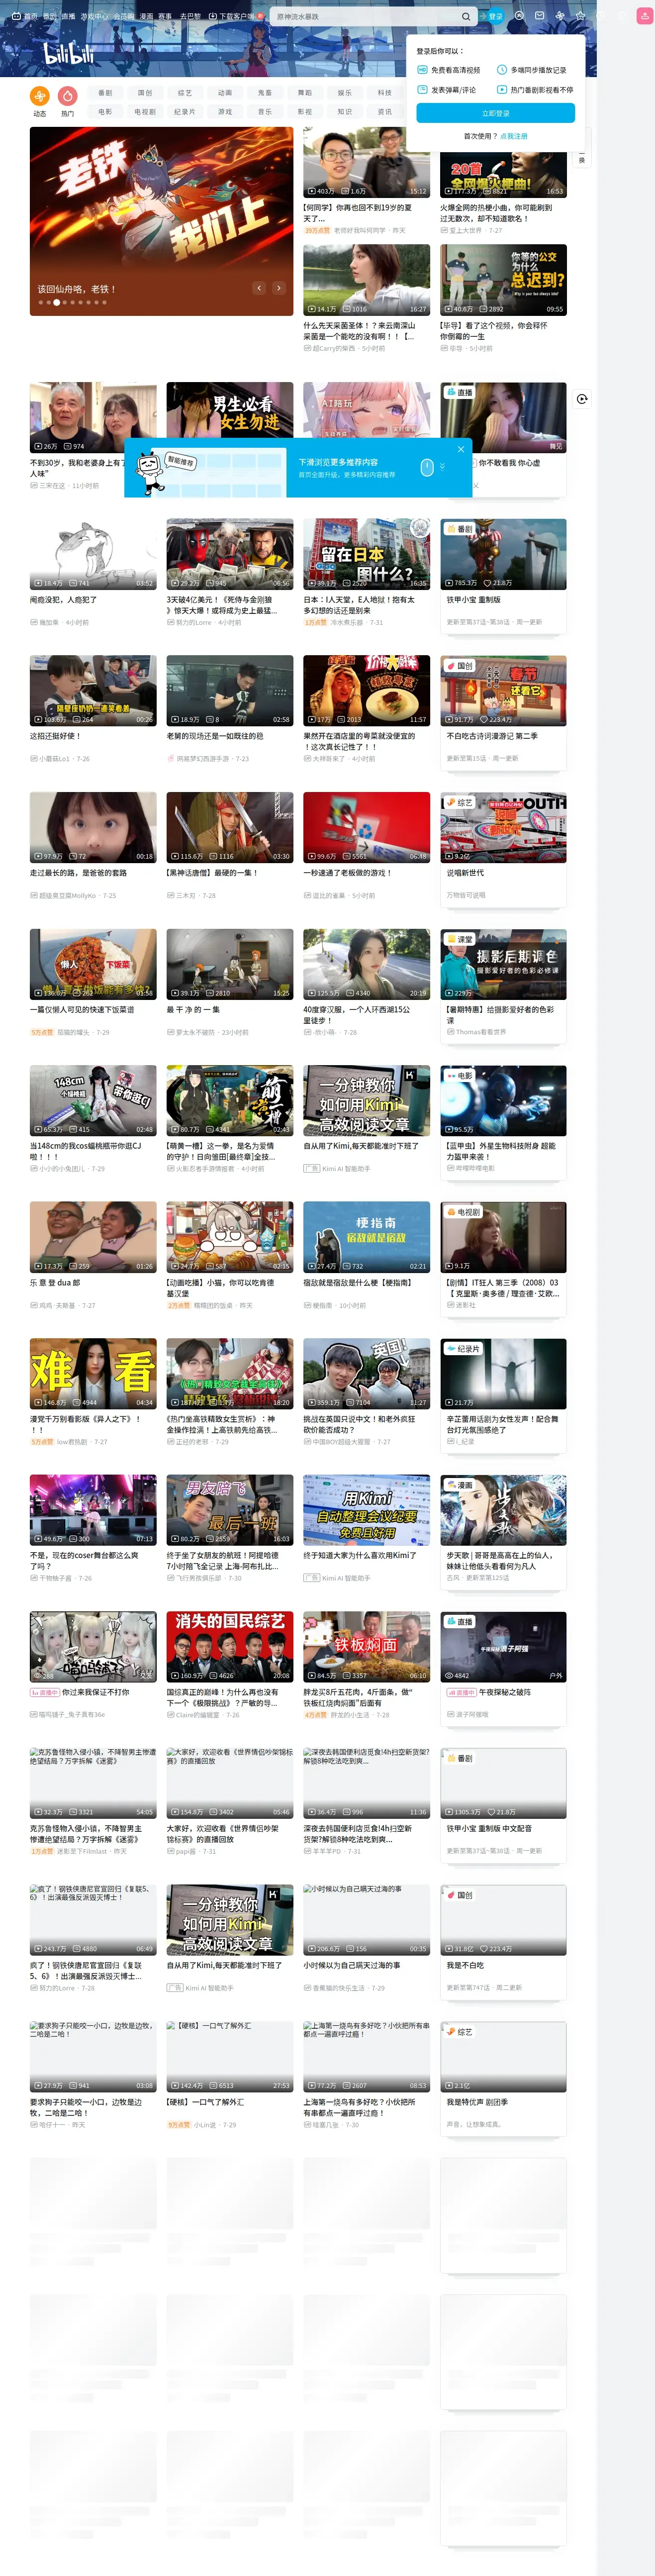
Task: Click the floating circular refresh icon
Action: [582, 399]
